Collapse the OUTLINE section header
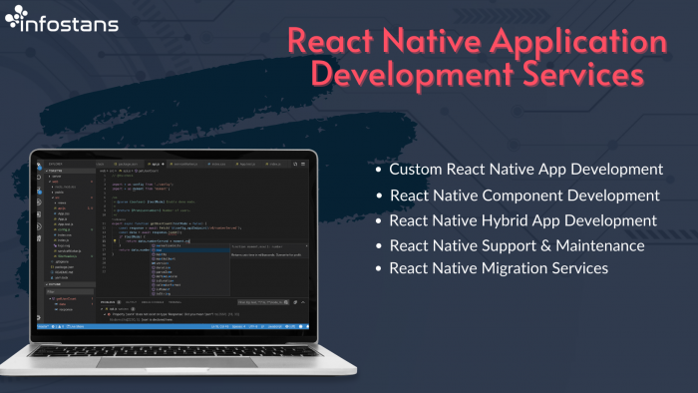The height and width of the screenshot is (393, 698). pyautogui.click(x=70, y=284)
